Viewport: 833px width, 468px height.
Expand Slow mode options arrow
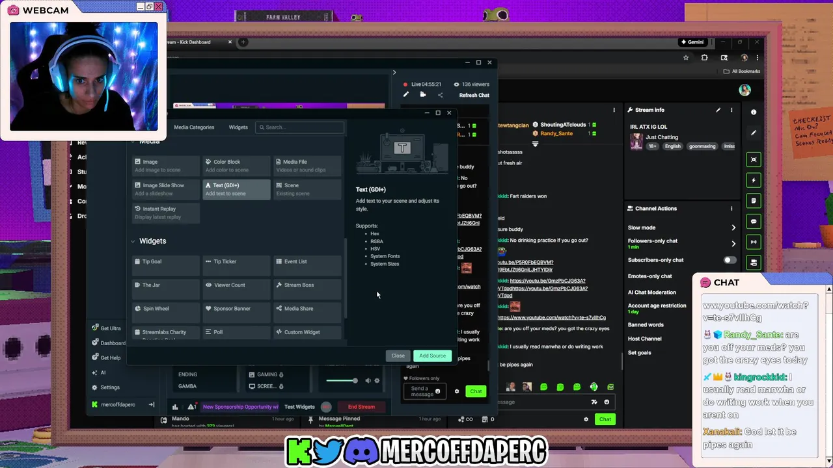tap(733, 227)
